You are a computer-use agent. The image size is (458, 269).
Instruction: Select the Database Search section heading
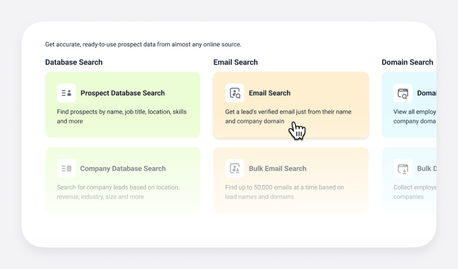[x=74, y=63]
